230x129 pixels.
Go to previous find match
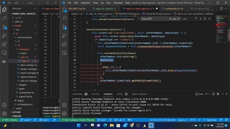click(196, 19)
